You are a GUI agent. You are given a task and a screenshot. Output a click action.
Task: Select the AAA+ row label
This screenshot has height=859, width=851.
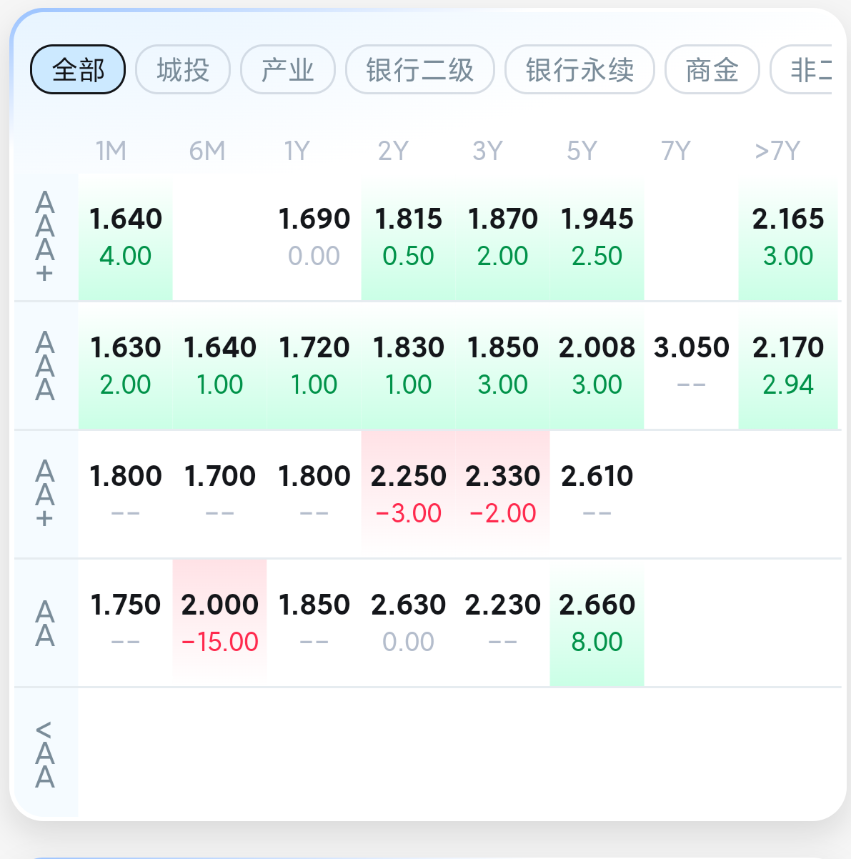(x=46, y=237)
